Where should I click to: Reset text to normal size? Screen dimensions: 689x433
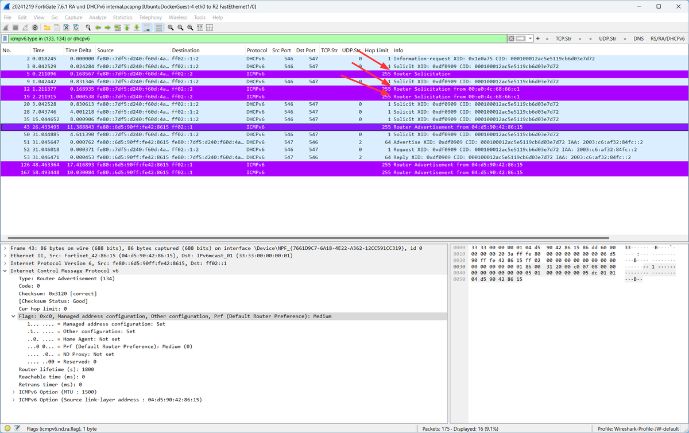click(190, 27)
